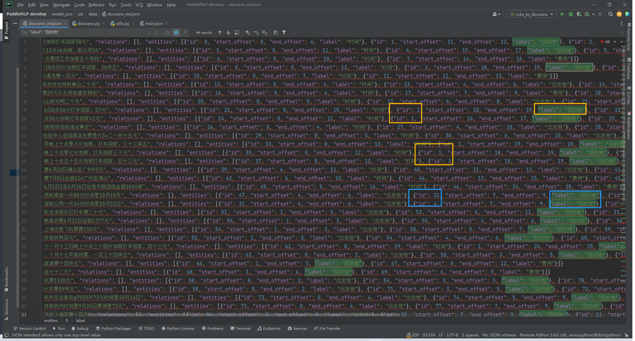Open search results in Find window icon
The width and height of the screenshot is (635, 341).
pyautogui.click(x=237, y=32)
